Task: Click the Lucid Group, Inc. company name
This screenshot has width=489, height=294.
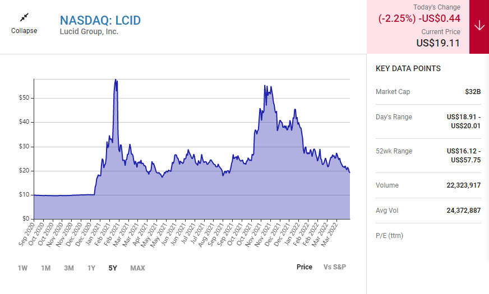Action: [x=89, y=31]
